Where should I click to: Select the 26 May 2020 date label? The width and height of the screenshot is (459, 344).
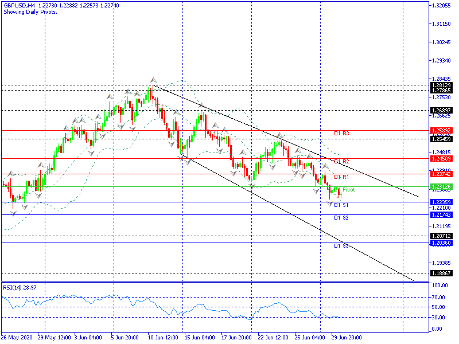click(17, 337)
